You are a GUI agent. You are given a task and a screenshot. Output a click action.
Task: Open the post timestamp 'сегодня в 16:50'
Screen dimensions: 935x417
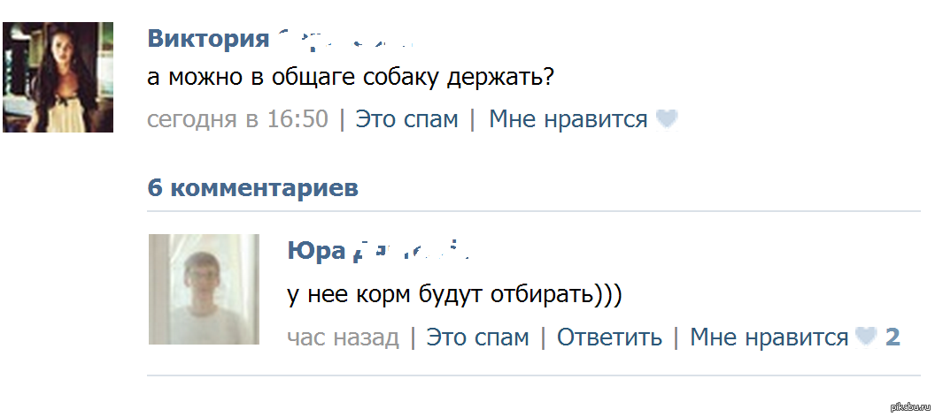[x=237, y=119]
